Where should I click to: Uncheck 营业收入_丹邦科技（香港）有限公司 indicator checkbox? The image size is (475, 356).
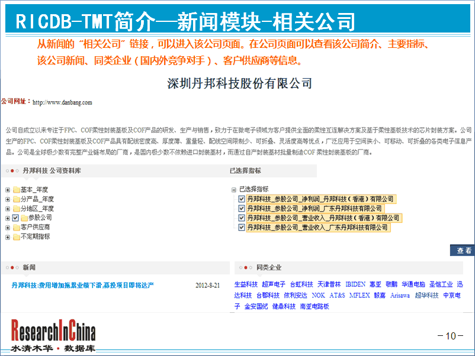(242, 218)
